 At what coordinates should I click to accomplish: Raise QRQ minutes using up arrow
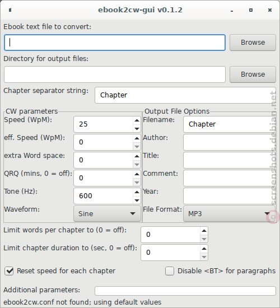tap(137, 174)
